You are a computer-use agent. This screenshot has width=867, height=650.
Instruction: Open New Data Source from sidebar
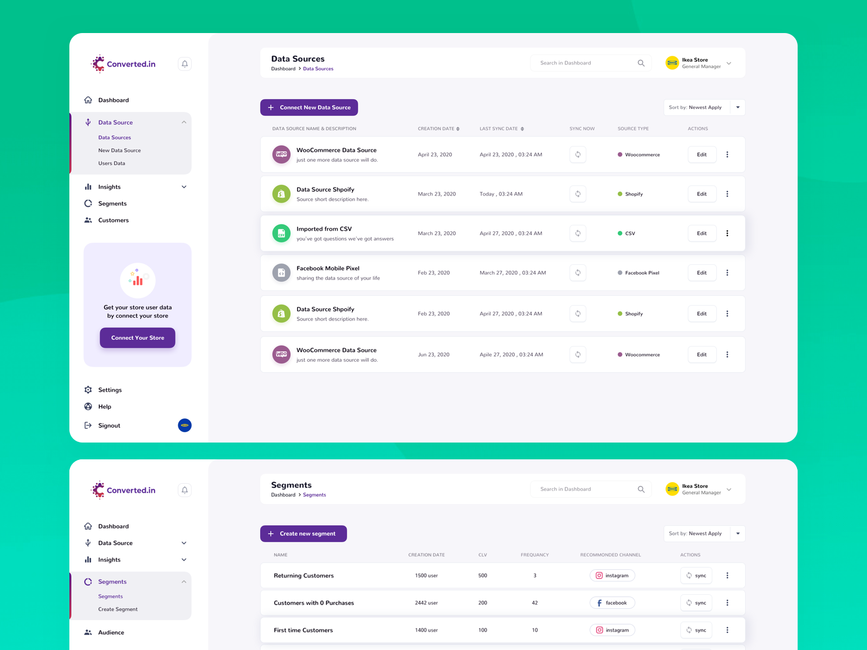[120, 150]
